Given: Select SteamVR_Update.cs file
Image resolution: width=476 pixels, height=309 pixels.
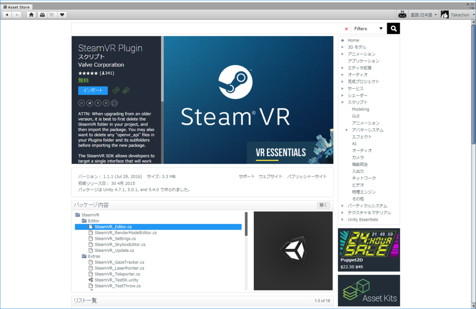Looking at the screenshot, I should pos(114,250).
